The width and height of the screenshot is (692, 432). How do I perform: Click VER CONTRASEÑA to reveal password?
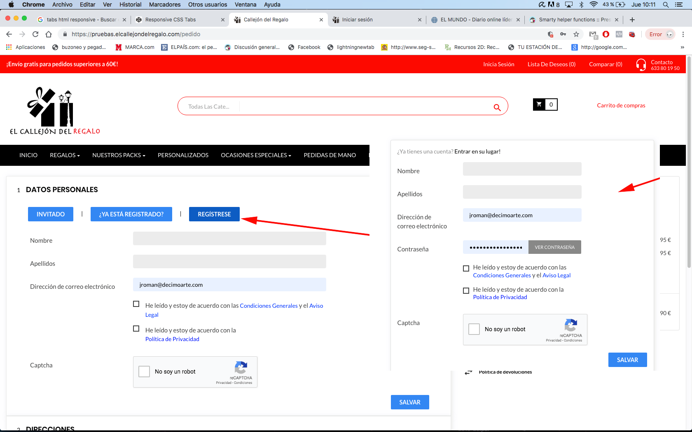(555, 247)
